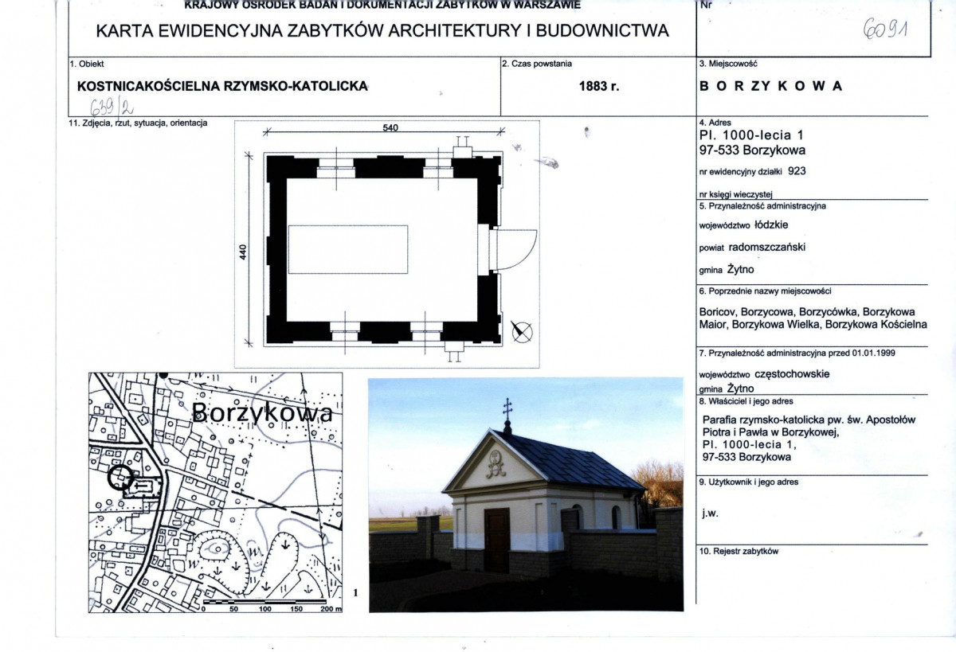
Task: Click the województwo łódzkie entry
Action: (x=742, y=225)
